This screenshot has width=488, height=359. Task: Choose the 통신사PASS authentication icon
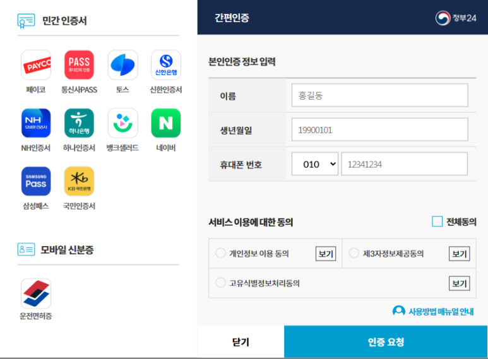(79, 65)
